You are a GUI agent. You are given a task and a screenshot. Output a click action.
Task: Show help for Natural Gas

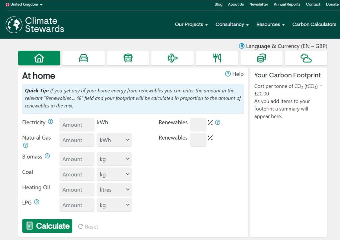pyautogui.click(x=25, y=145)
